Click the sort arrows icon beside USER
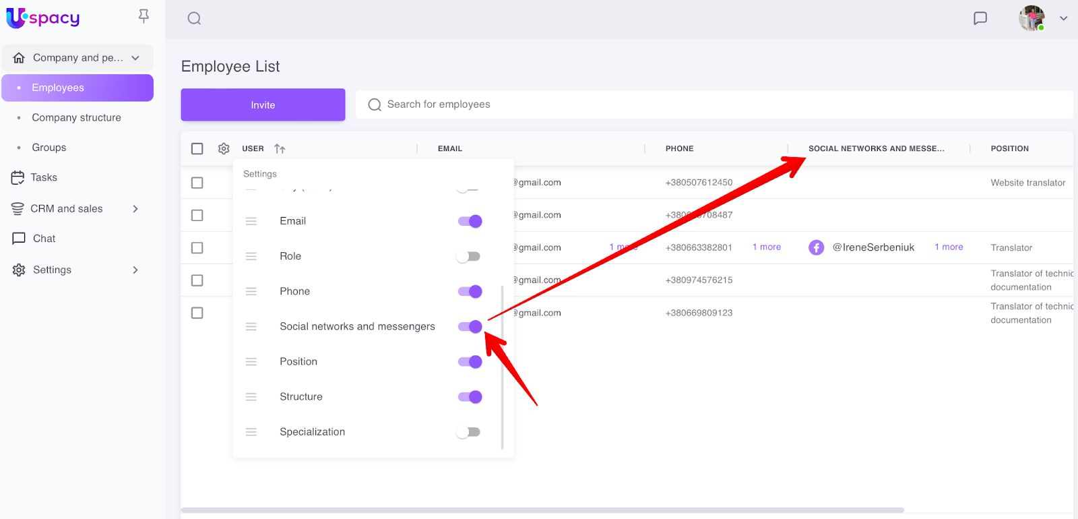Image resolution: width=1078 pixels, height=519 pixels. click(280, 148)
